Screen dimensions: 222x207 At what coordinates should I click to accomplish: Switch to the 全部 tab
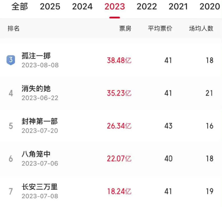pyautogui.click(x=20, y=6)
